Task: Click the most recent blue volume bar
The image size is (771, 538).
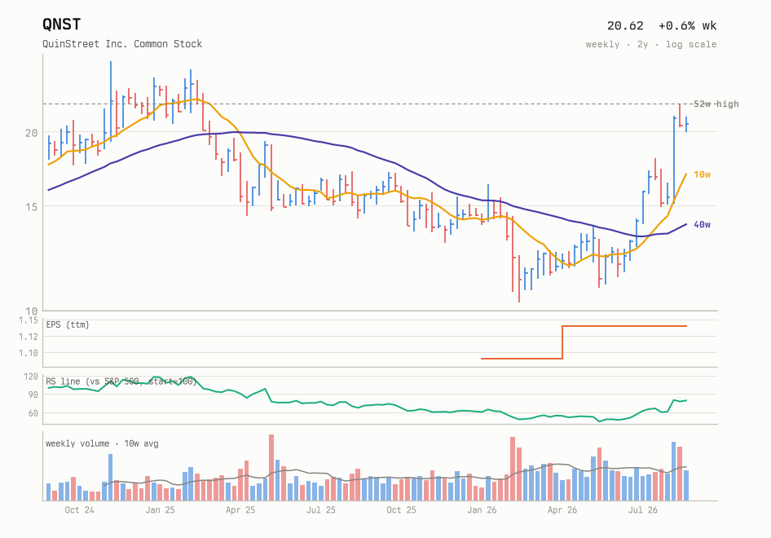Action: click(686, 486)
